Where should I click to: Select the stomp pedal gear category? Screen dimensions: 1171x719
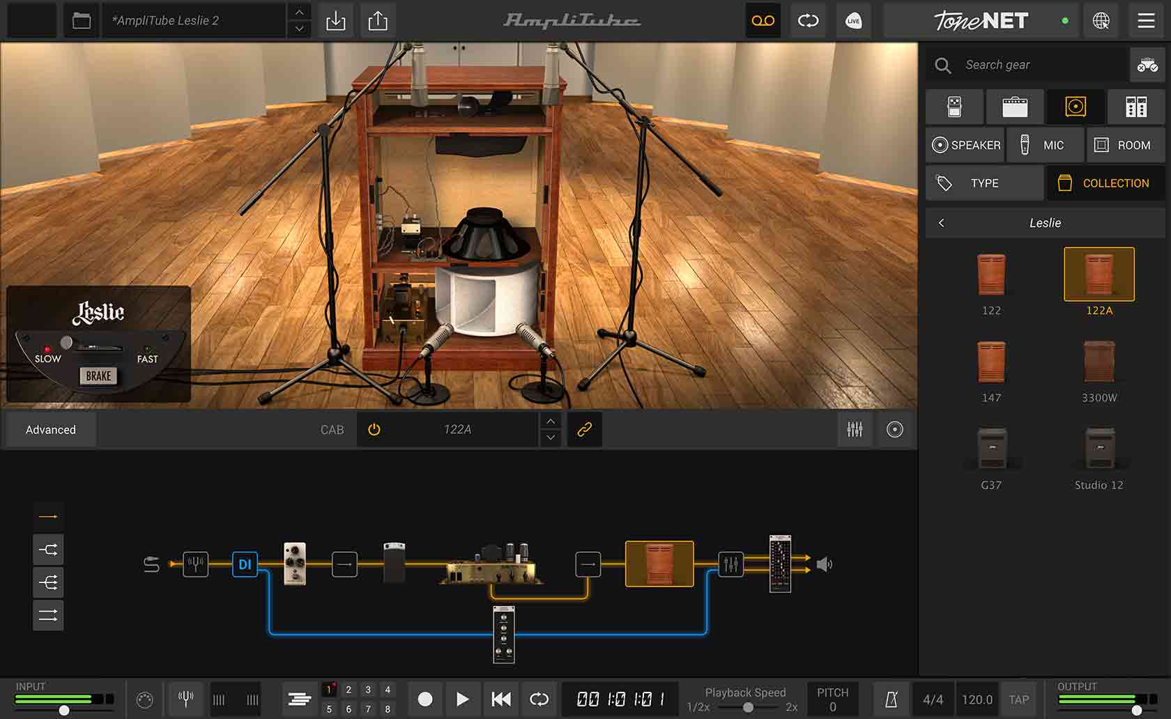(x=955, y=107)
